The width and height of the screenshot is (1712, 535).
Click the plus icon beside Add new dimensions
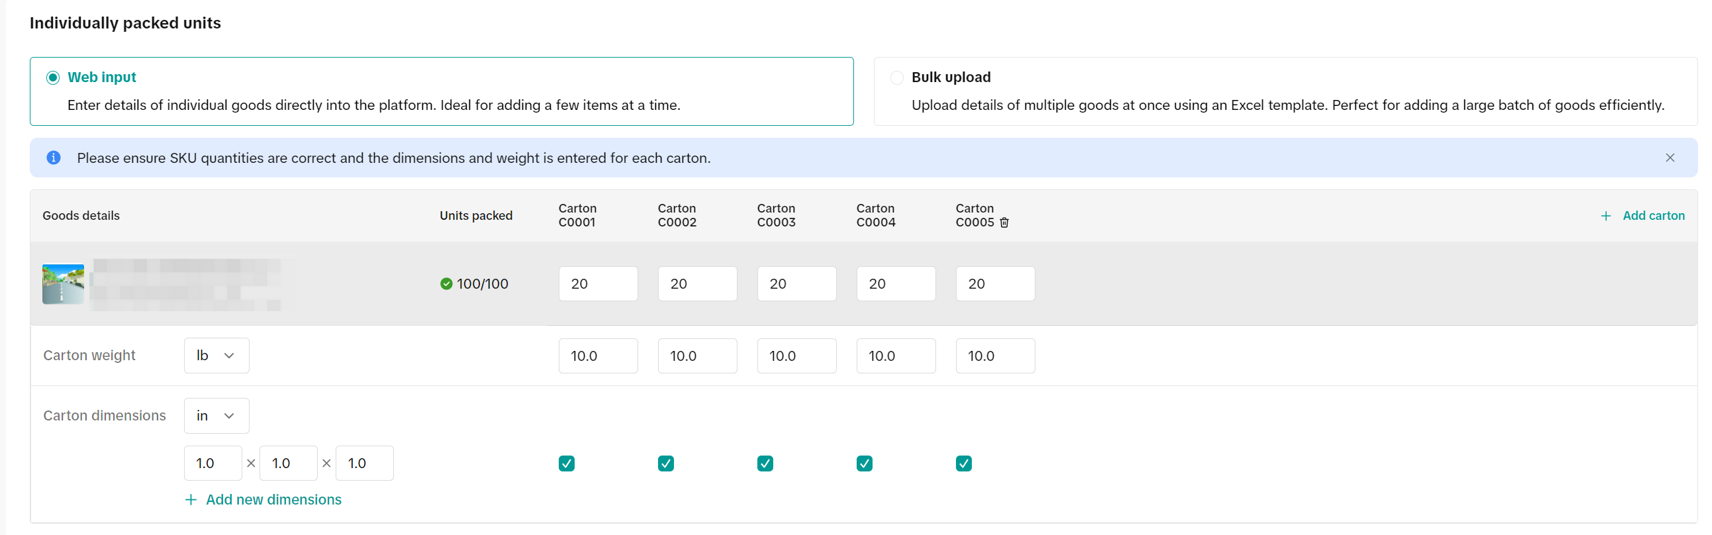click(x=191, y=499)
